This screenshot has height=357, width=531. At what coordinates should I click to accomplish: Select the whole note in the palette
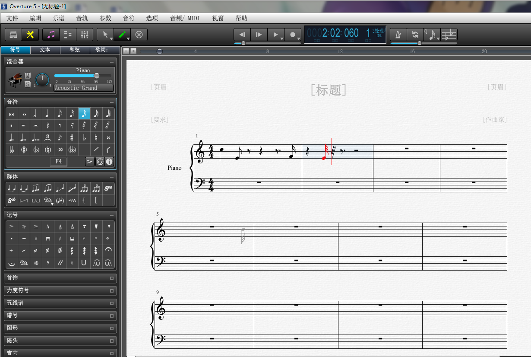(25, 115)
